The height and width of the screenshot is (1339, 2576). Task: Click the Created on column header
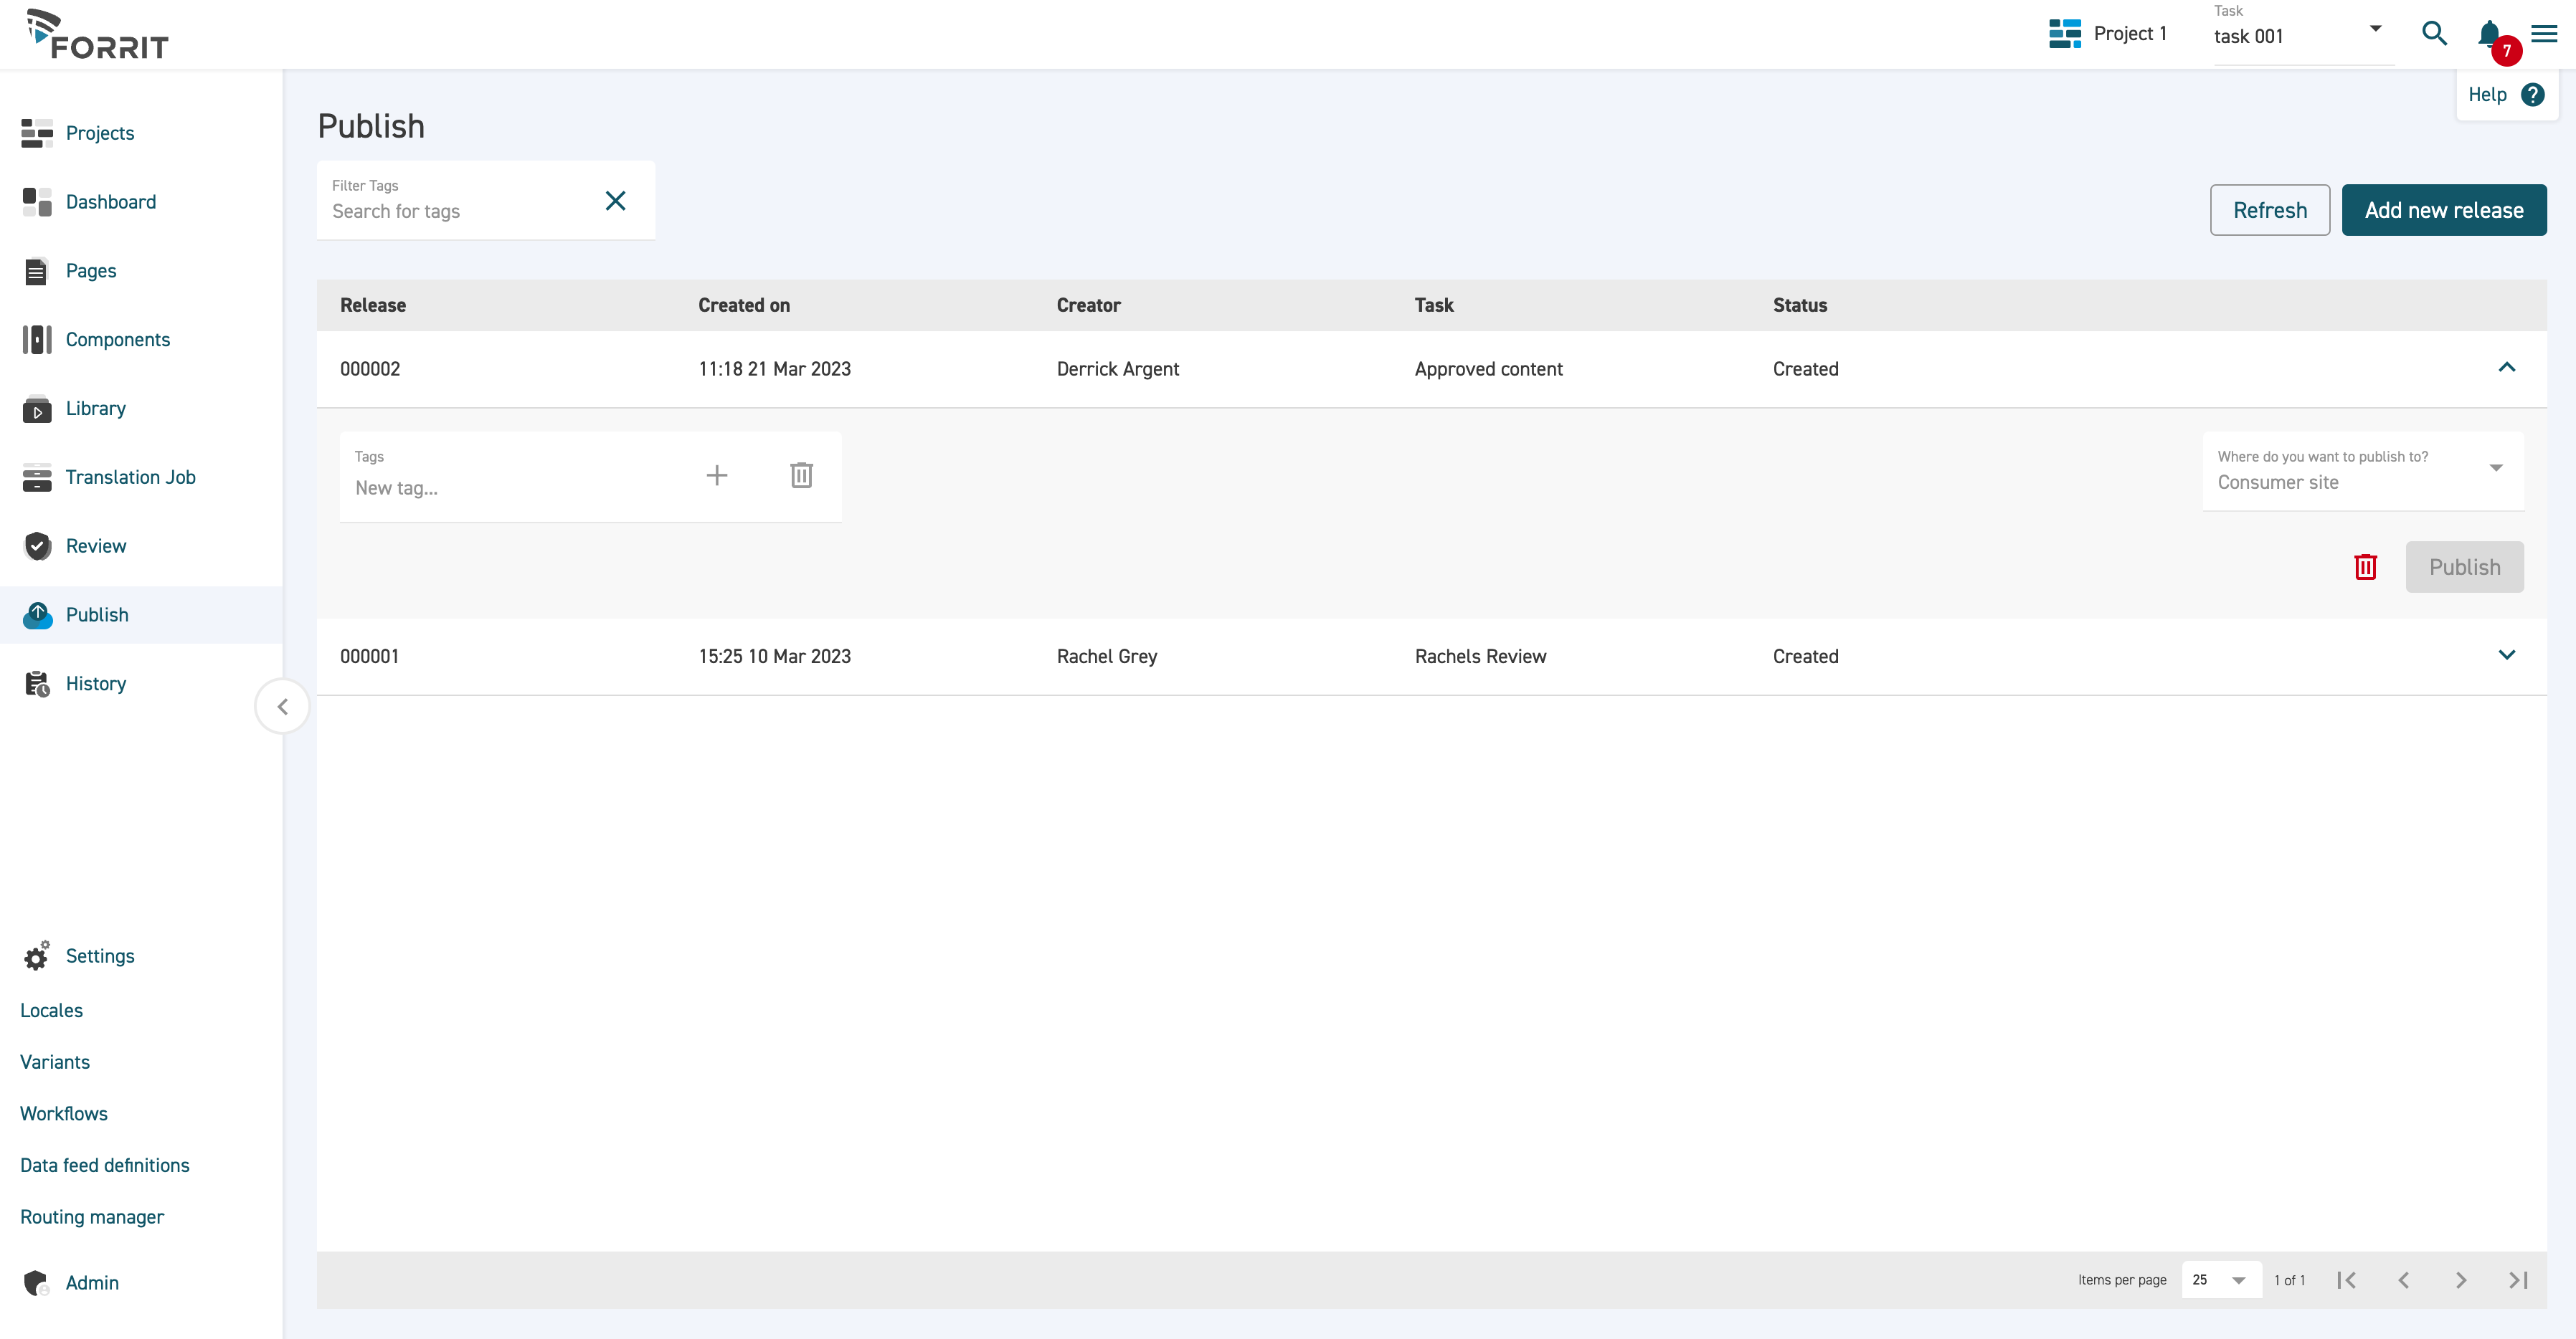pyautogui.click(x=744, y=306)
